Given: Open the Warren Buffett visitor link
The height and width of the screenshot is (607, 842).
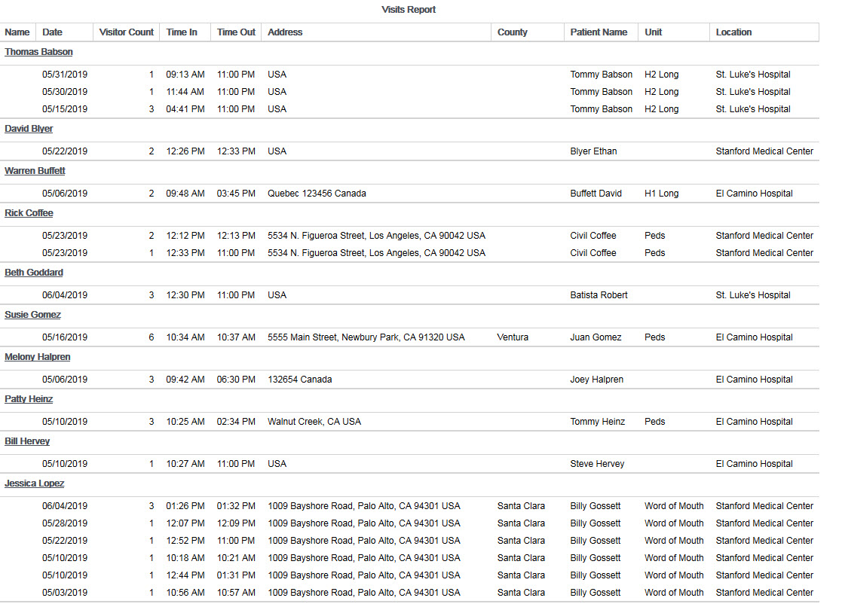Looking at the screenshot, I should tap(35, 171).
